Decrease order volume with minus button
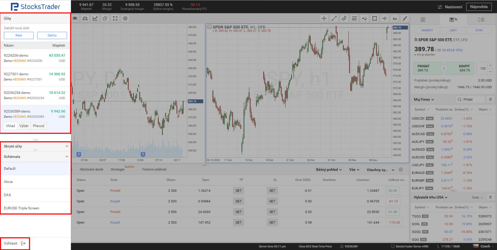Image resolution: width=497 pixels, height=250 pixels. (490, 72)
